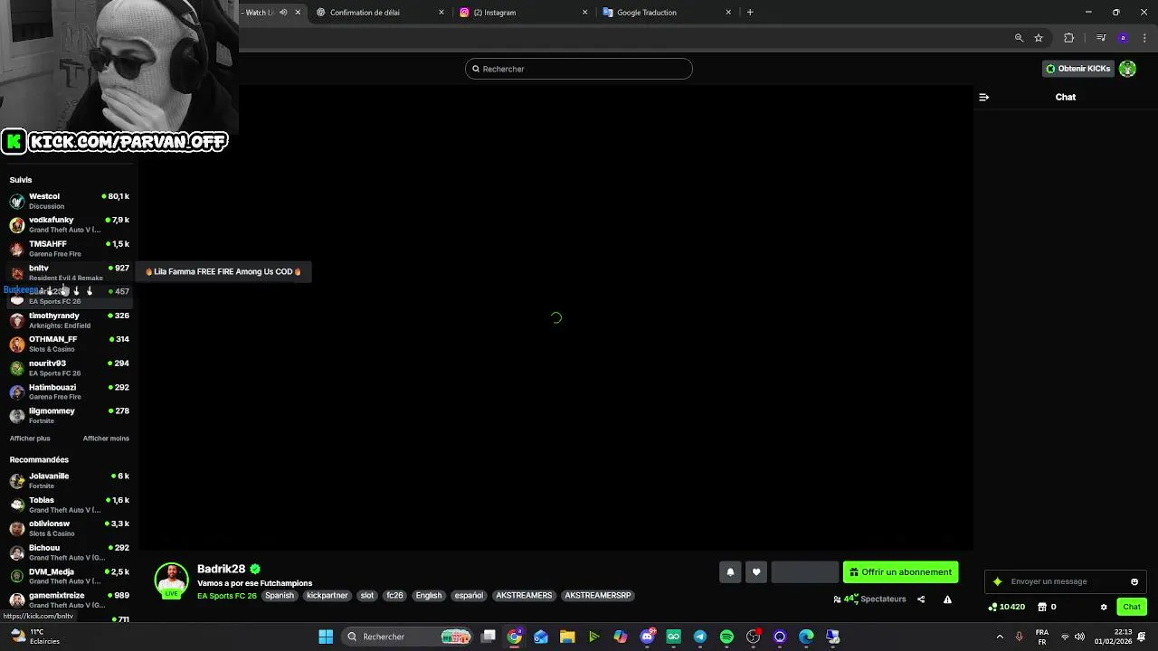
Task: Click the heart follow icon
Action: tap(756, 572)
